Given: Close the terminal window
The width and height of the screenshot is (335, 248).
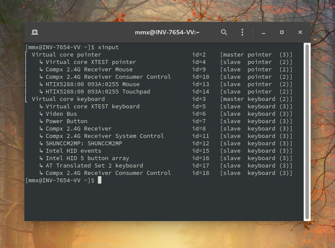Looking at the screenshot, I should pyautogui.click(x=300, y=32).
